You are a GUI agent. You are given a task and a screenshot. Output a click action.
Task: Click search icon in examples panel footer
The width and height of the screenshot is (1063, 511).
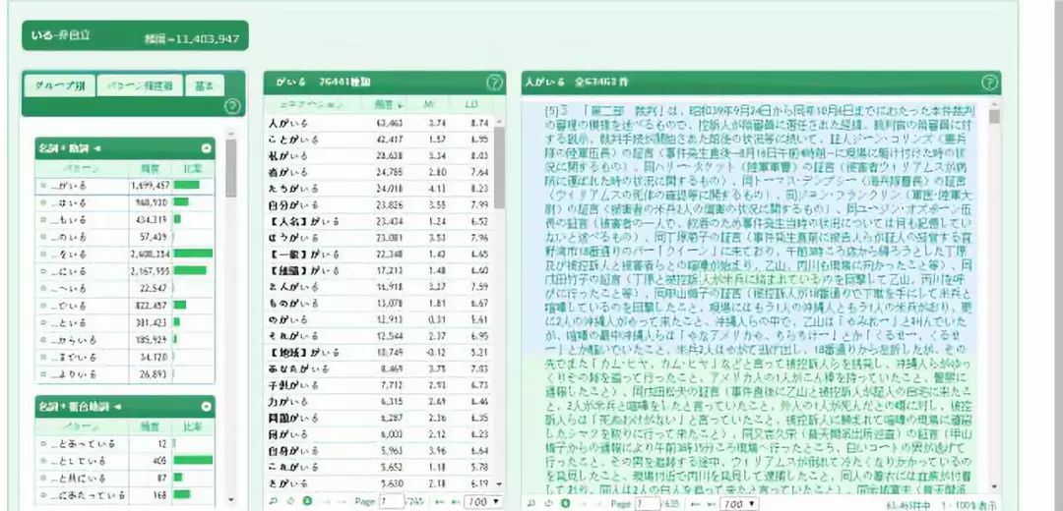[x=531, y=503]
